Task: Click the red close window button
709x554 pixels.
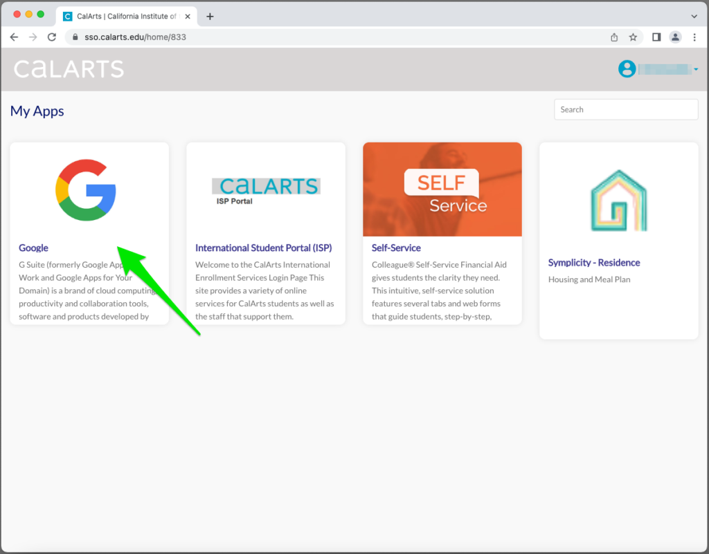Action: [17, 15]
